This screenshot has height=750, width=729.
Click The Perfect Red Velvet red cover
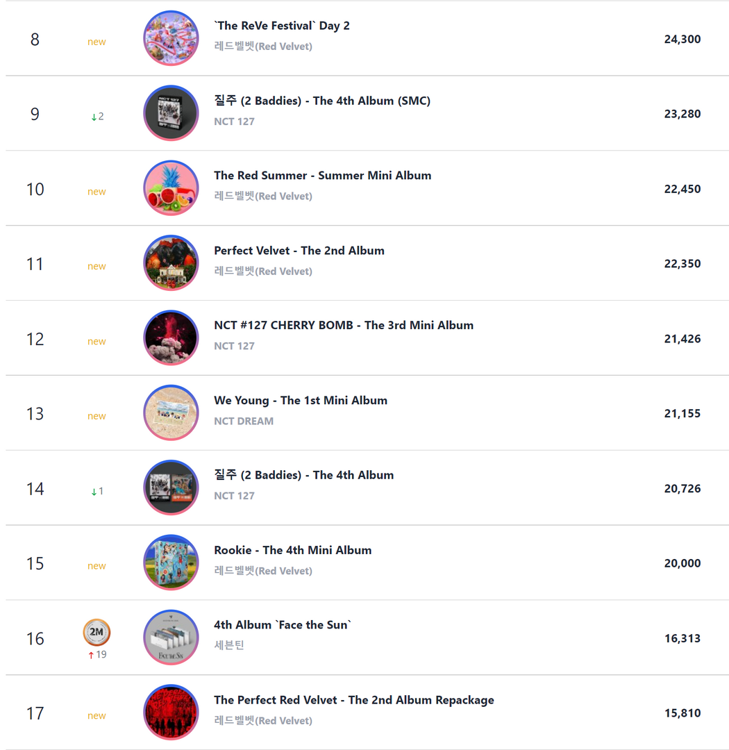pyautogui.click(x=171, y=712)
